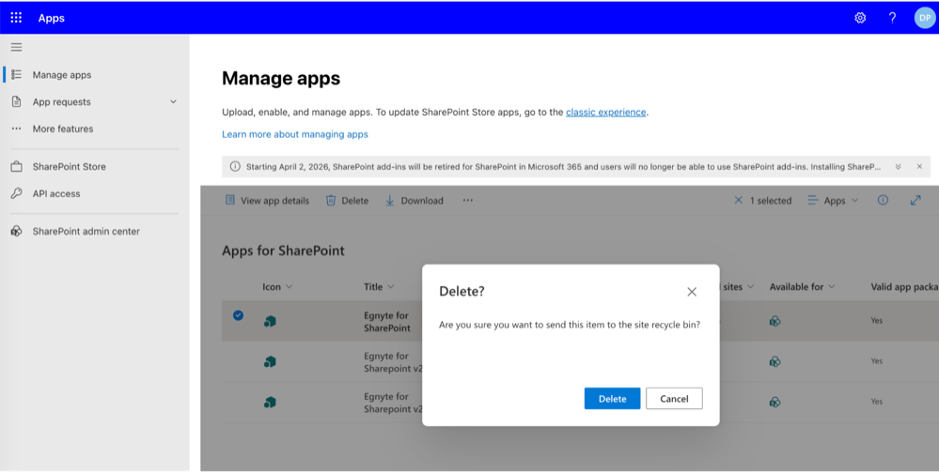Click the Yes value in first row
This screenshot has width=939, height=472.
(x=877, y=321)
